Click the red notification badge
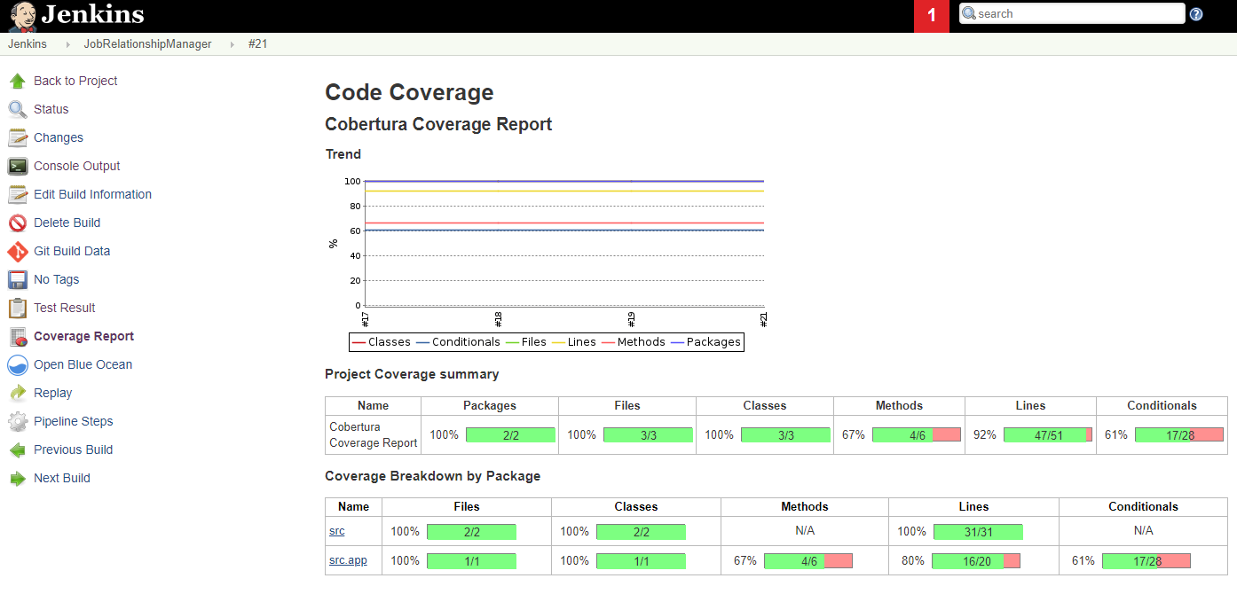This screenshot has width=1237, height=594. tap(932, 16)
